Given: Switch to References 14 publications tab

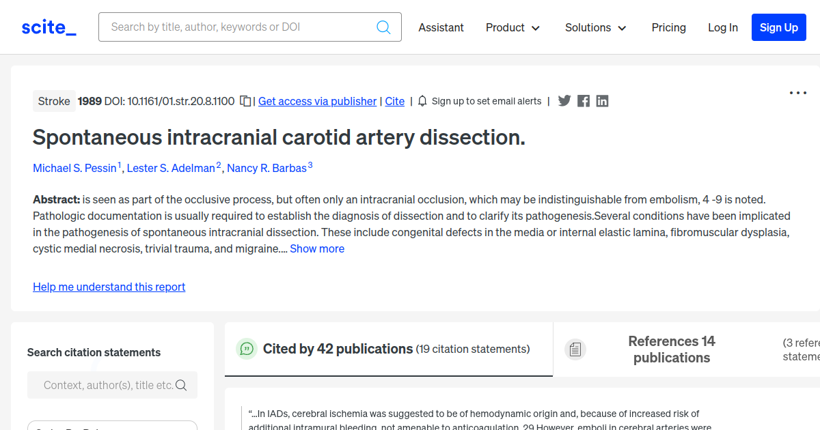Looking at the screenshot, I should point(672,349).
